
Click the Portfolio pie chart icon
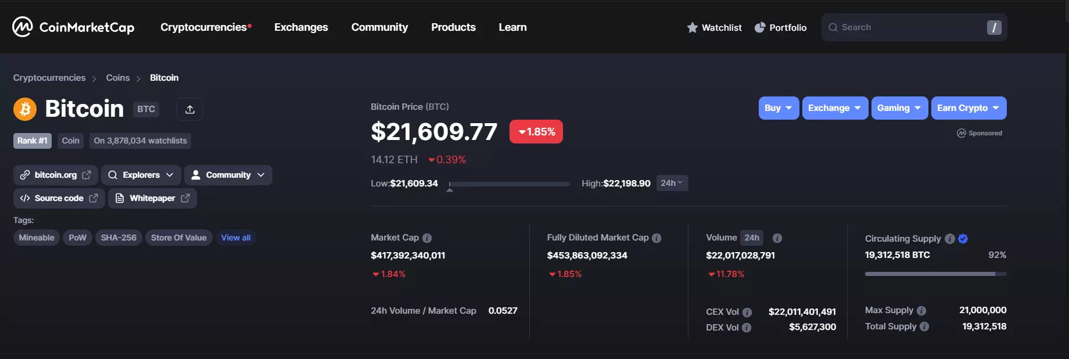[759, 27]
